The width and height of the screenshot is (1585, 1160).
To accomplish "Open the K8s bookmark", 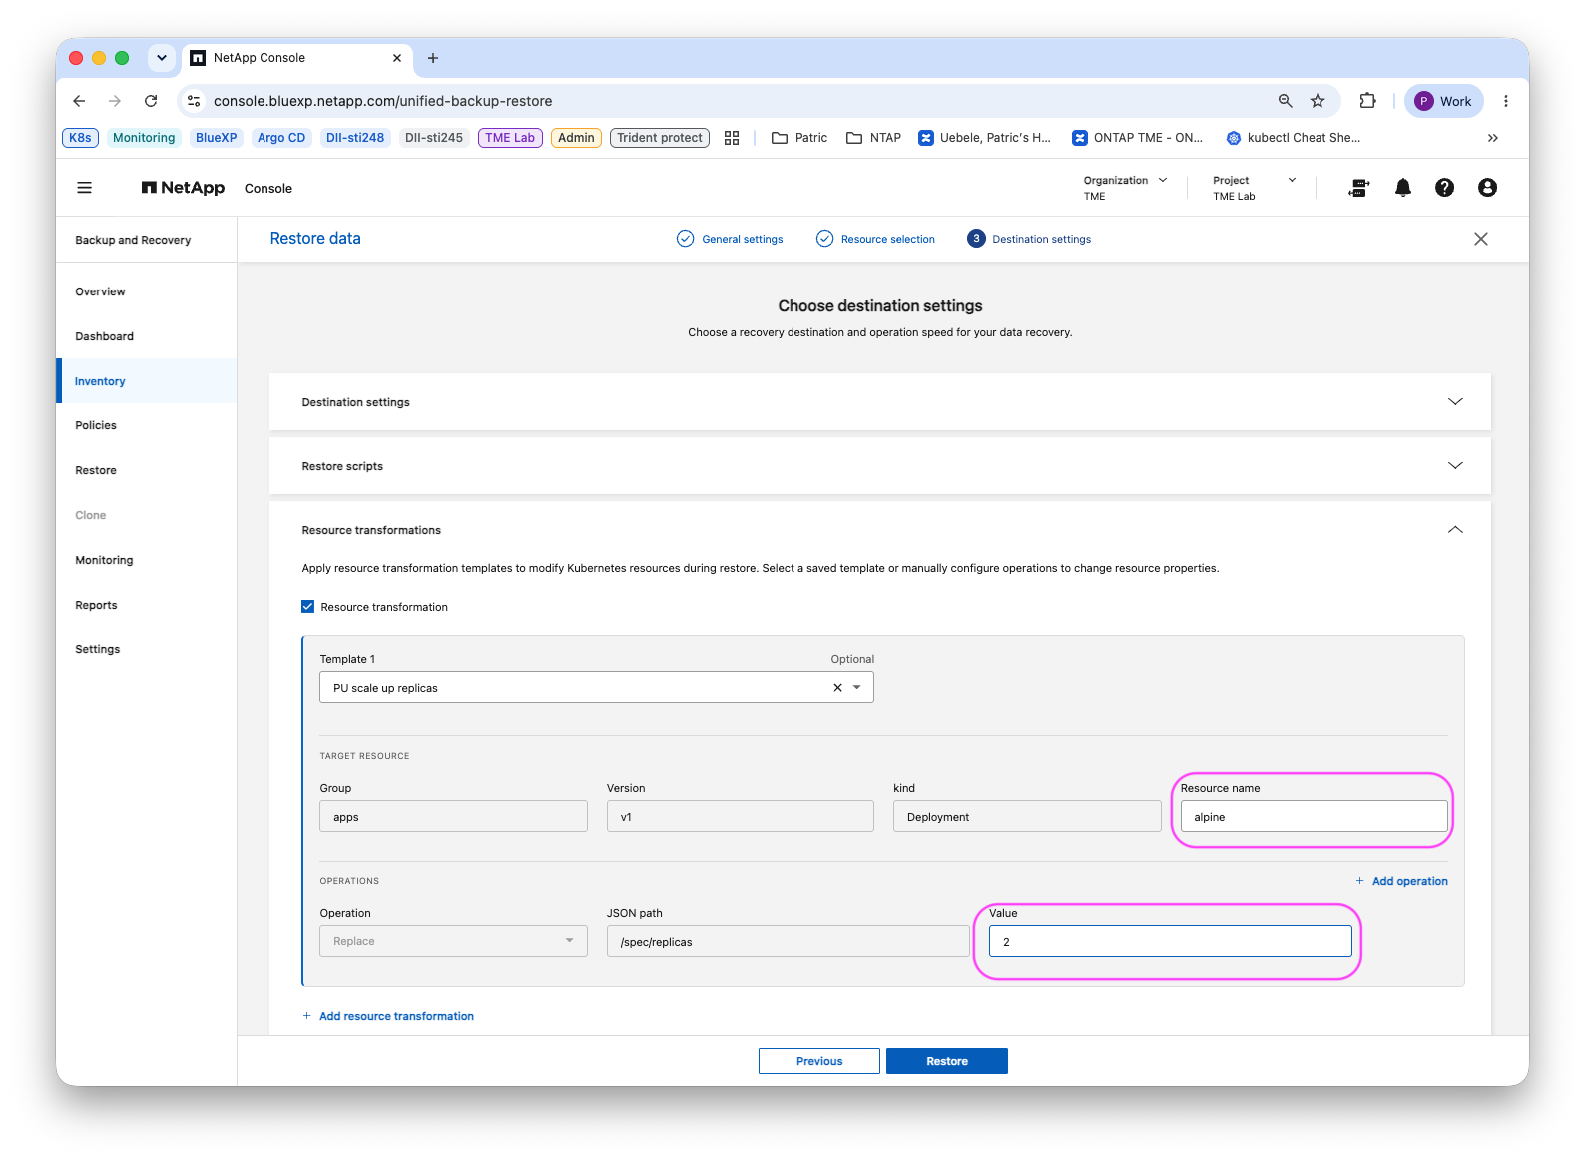I will click(x=80, y=138).
